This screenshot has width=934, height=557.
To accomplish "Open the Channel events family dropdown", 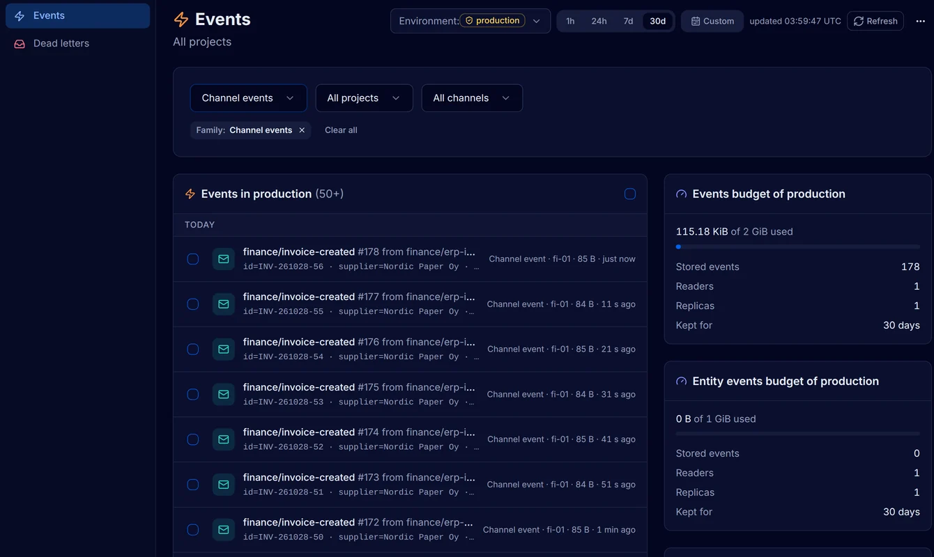I will point(248,98).
